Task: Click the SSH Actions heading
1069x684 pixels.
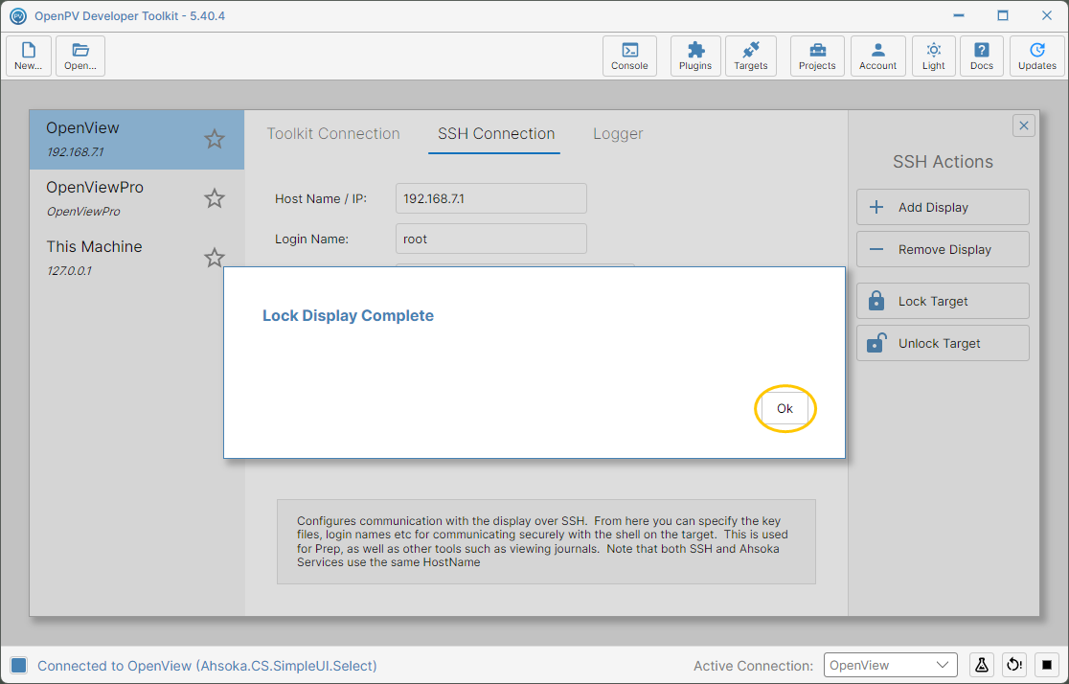Action: (x=943, y=162)
